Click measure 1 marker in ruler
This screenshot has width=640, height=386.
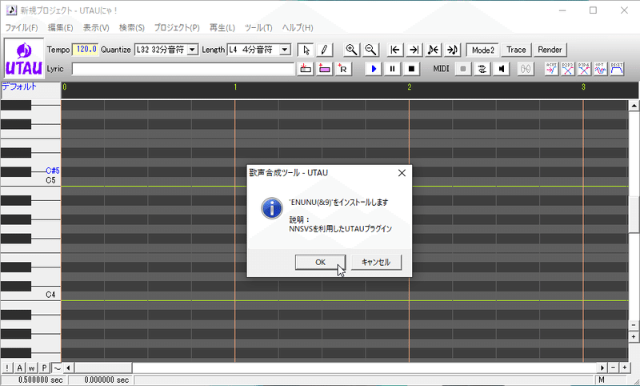pos(235,87)
